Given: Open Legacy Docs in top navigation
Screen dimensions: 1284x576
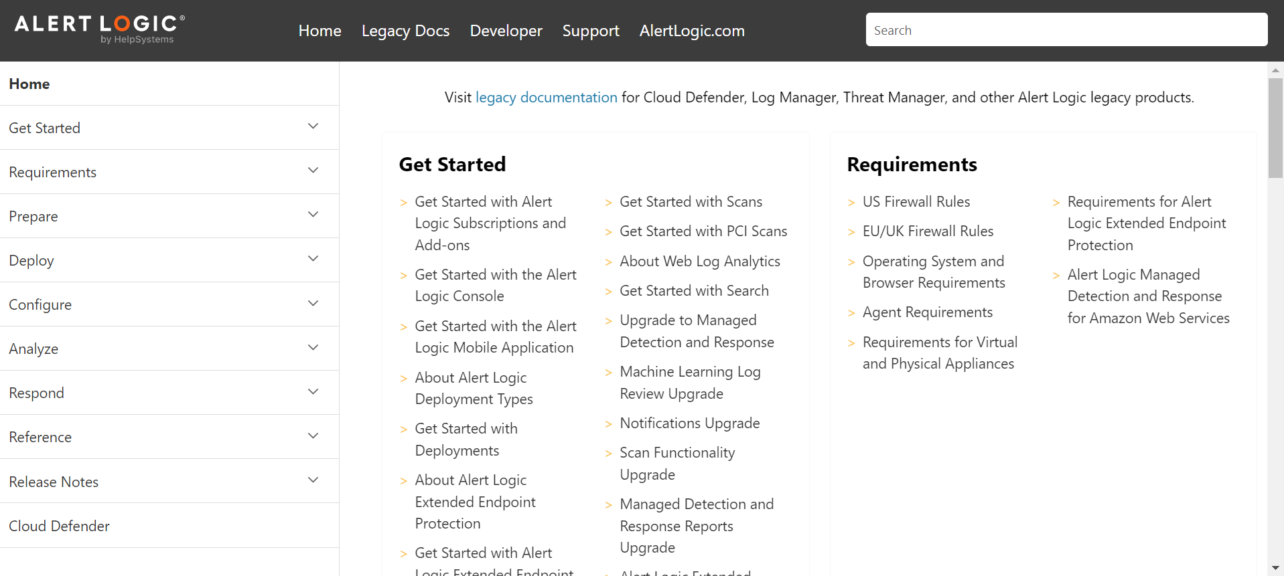Looking at the screenshot, I should (406, 31).
